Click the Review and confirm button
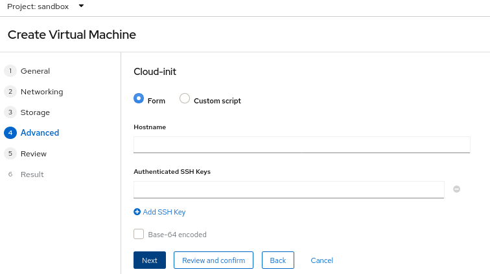490x274 pixels. 213,260
